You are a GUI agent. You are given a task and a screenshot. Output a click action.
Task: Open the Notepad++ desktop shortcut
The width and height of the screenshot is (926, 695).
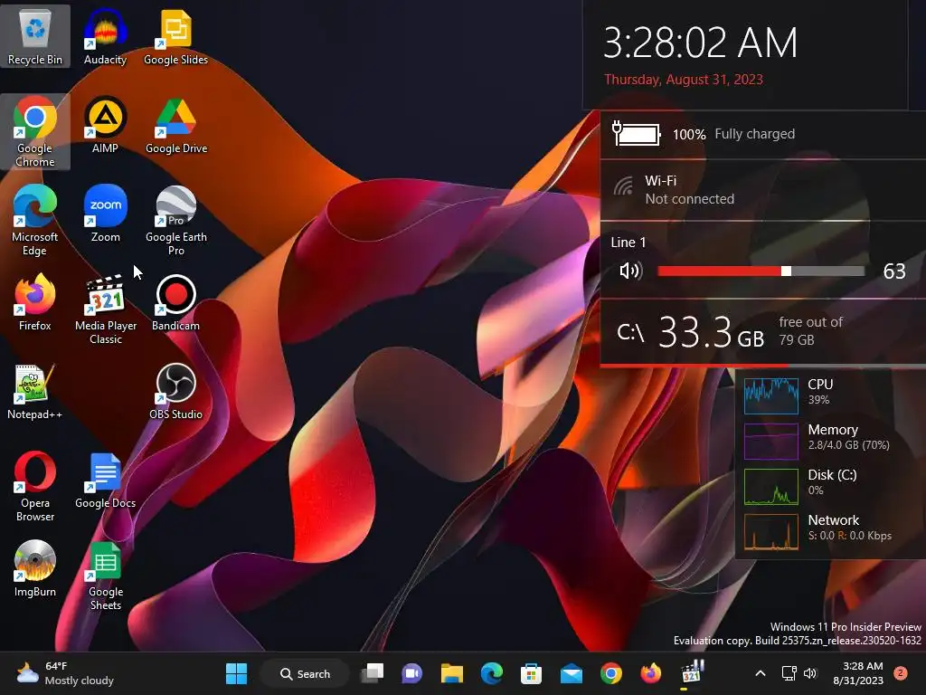coord(35,391)
